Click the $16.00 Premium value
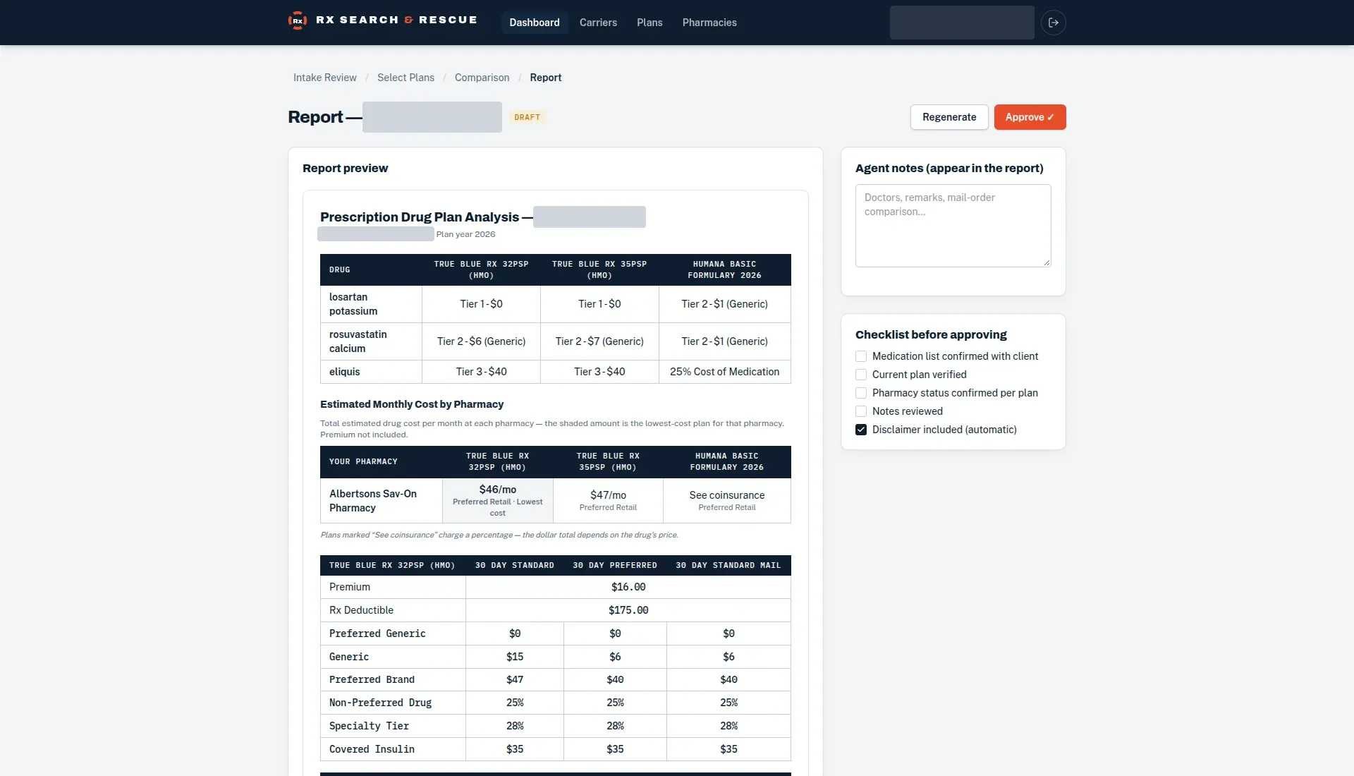 (x=628, y=587)
